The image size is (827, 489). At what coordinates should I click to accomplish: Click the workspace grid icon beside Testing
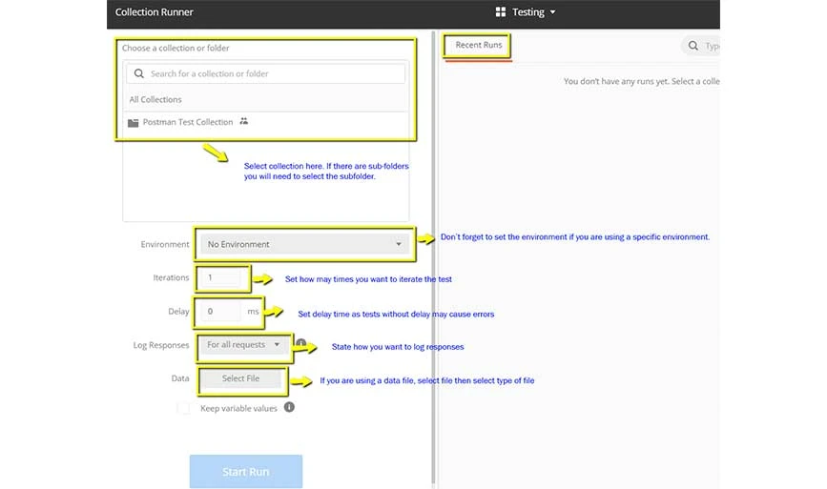coord(501,12)
